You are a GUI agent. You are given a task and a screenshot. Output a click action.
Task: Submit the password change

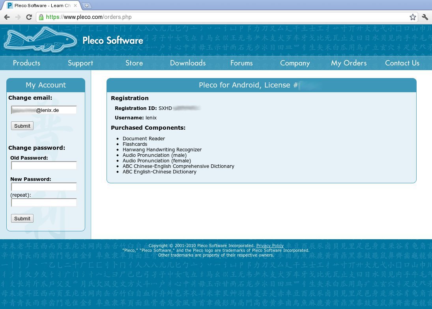22,218
